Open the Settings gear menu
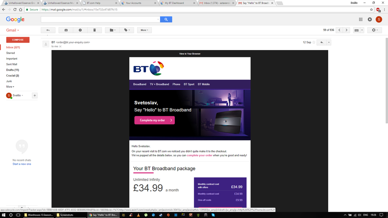The width and height of the screenshot is (388, 218). [x=375, y=30]
